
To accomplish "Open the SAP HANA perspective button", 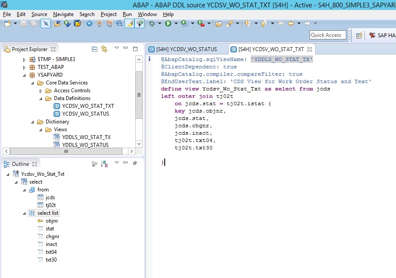I will [x=381, y=36].
